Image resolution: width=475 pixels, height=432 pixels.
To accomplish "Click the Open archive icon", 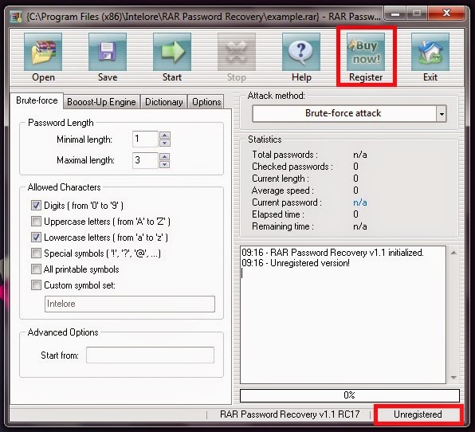I will (x=43, y=52).
